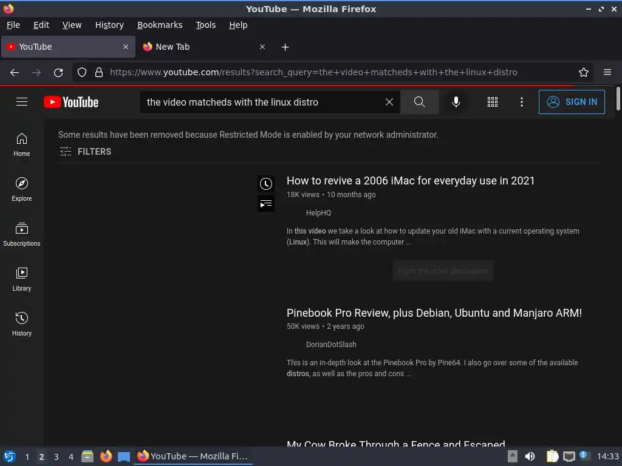Start voice search with the microphone
The image size is (622, 466).
click(x=456, y=102)
